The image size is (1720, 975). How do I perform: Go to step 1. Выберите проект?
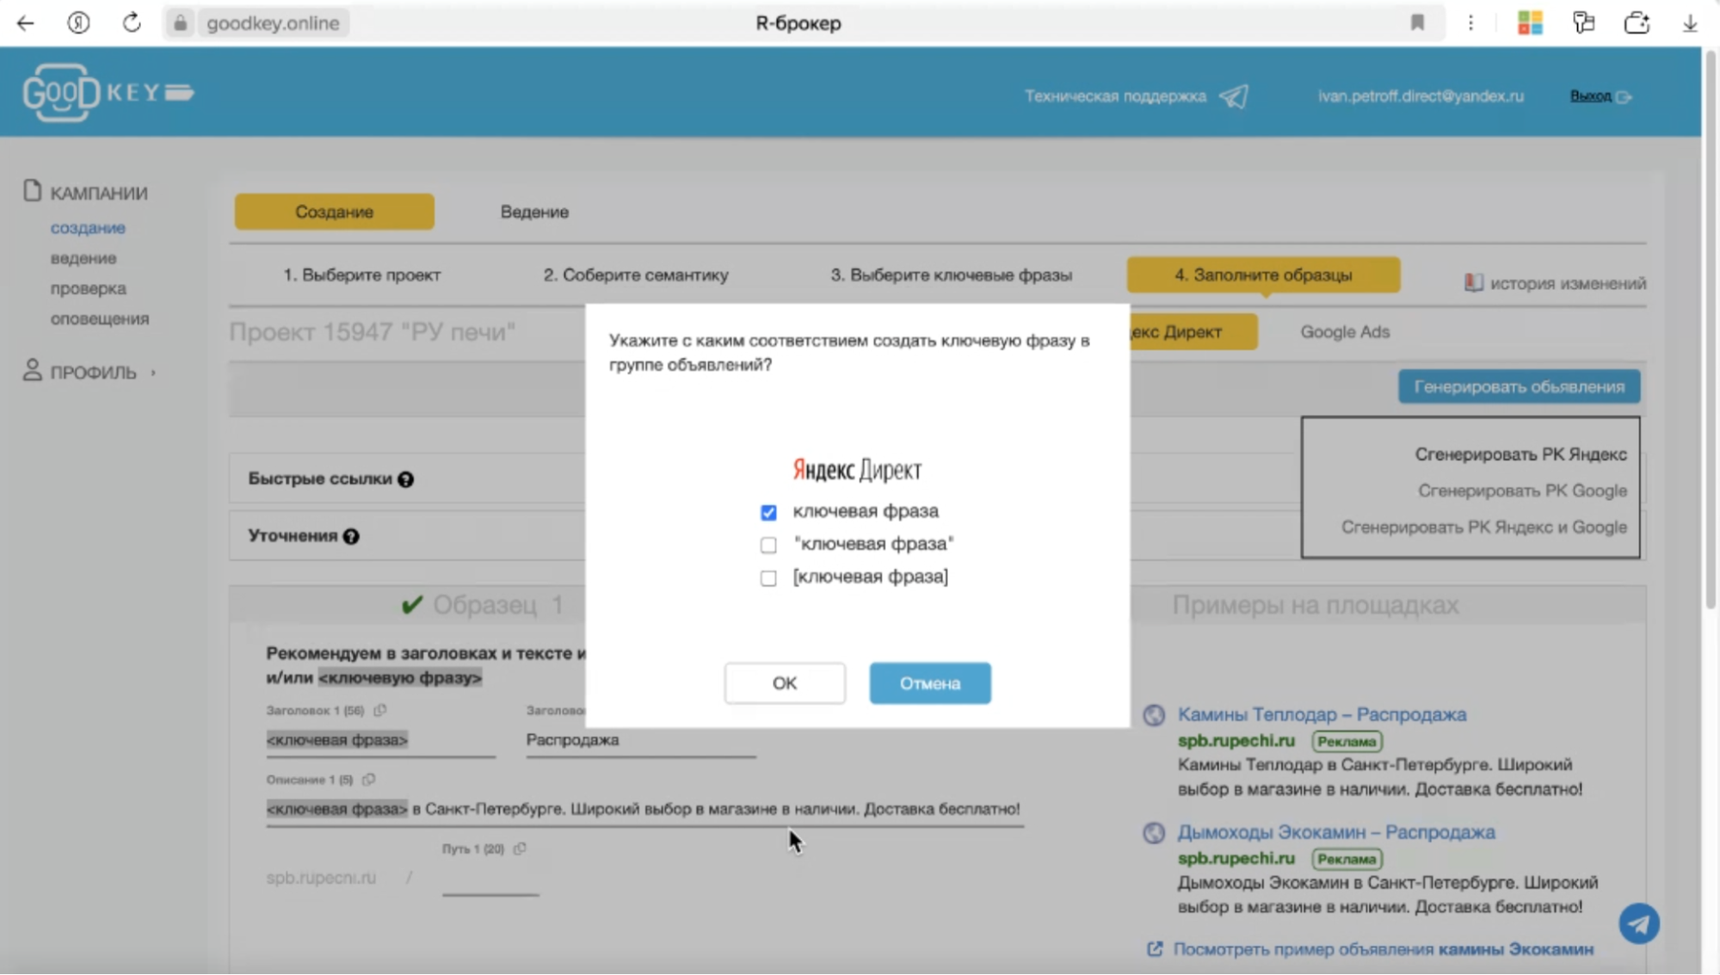click(361, 275)
